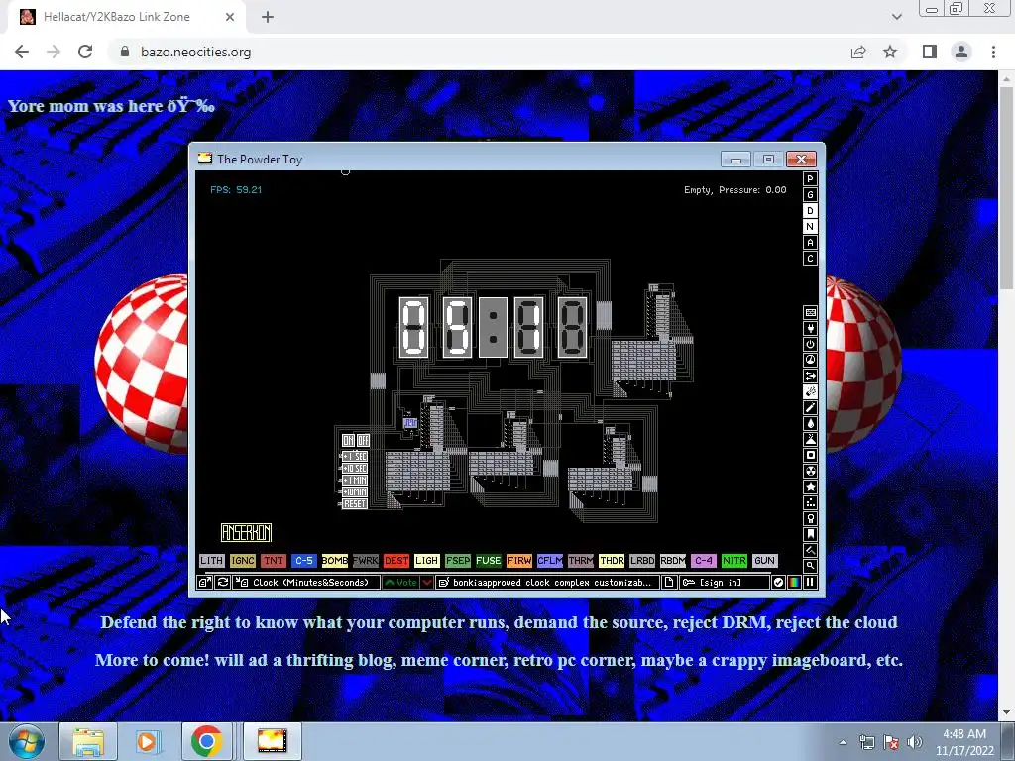This screenshot has height=761, width=1015.
Task: Open the Electronics element category
Action: tap(810, 329)
